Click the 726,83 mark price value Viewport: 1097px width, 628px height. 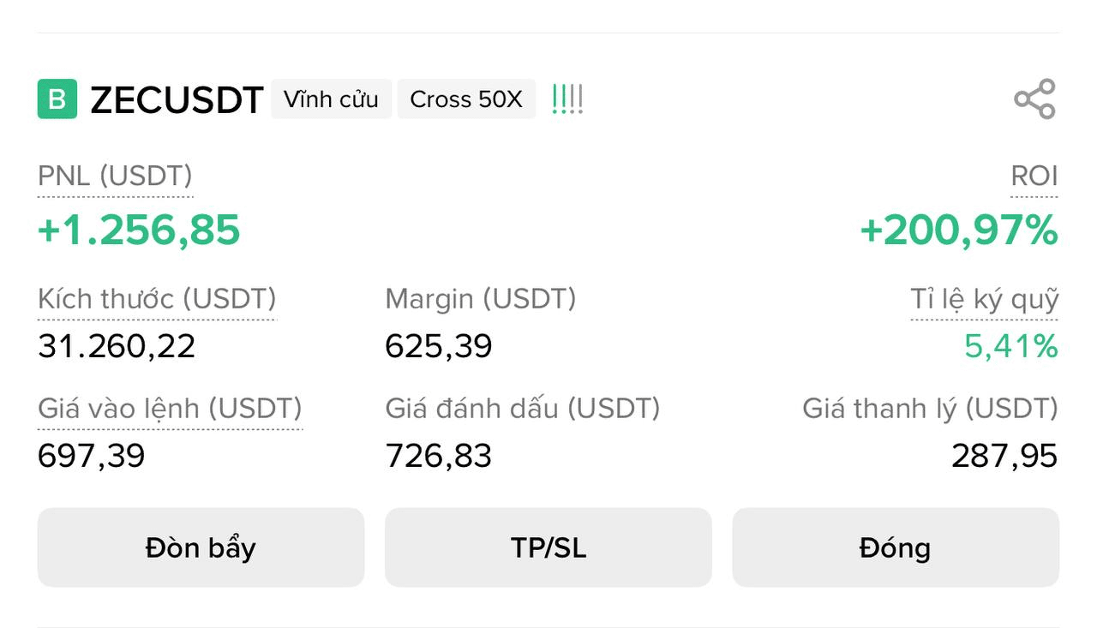pos(439,456)
